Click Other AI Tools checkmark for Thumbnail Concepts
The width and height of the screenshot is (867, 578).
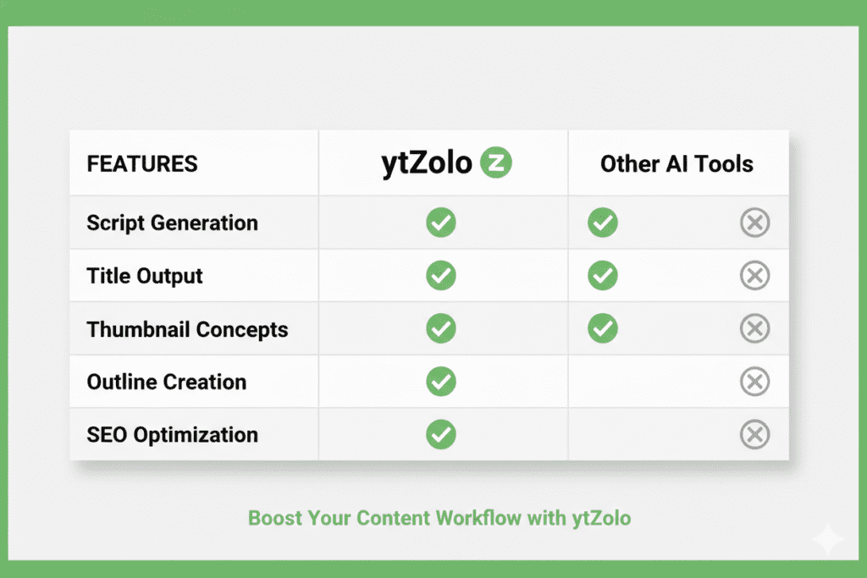click(603, 329)
